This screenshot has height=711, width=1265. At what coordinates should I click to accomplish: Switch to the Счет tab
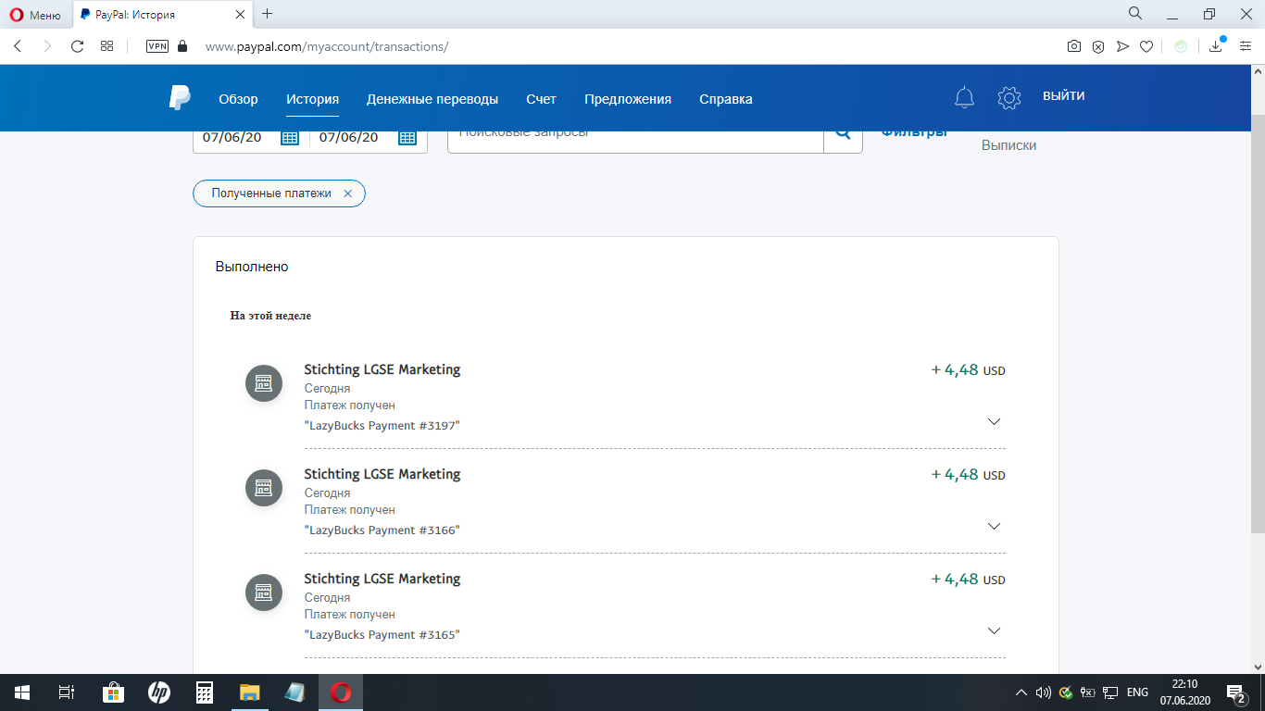pyautogui.click(x=541, y=99)
